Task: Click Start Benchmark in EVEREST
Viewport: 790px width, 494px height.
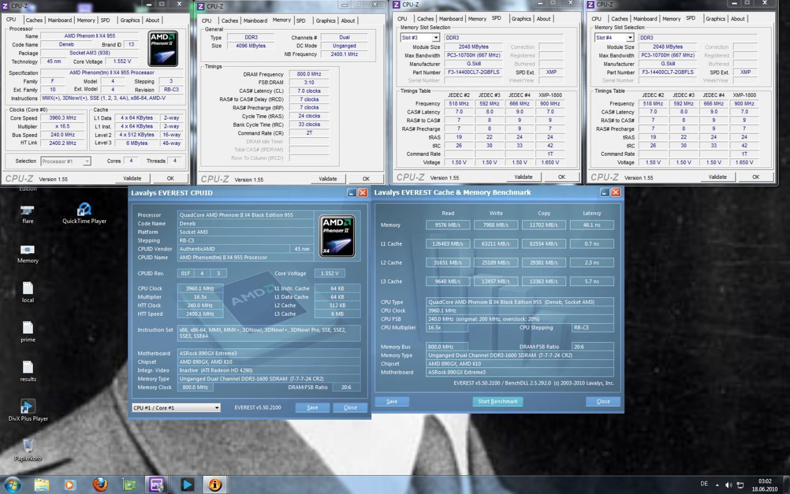Action: [498, 401]
